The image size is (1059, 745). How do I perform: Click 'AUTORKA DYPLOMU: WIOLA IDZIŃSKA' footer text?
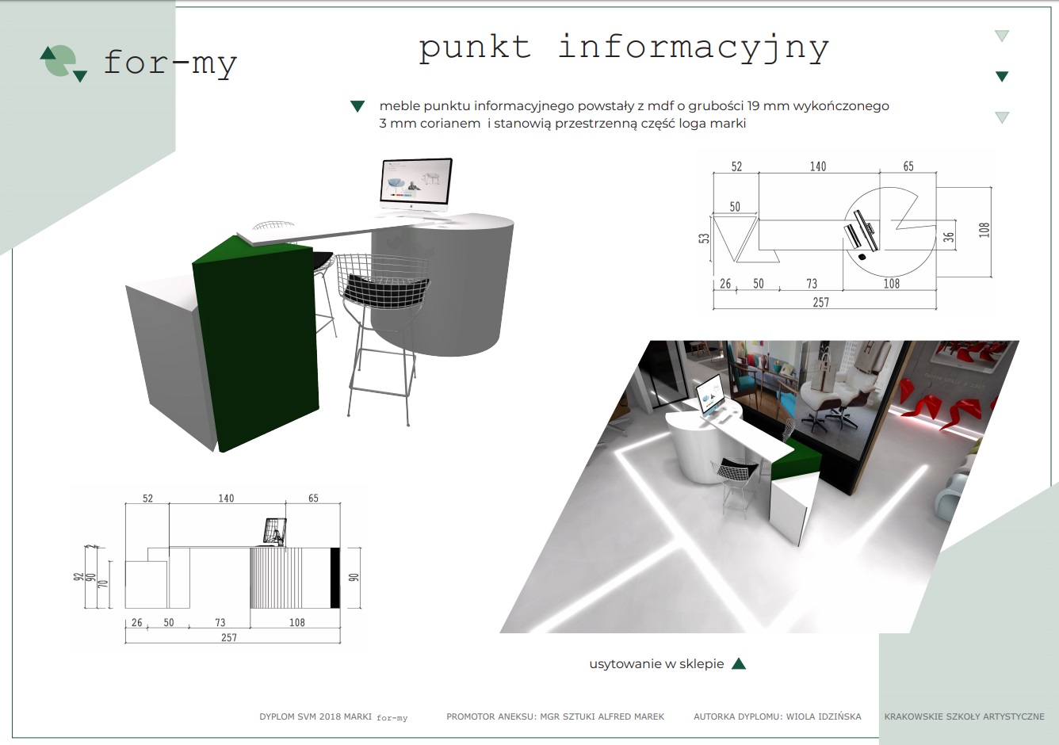click(x=777, y=716)
